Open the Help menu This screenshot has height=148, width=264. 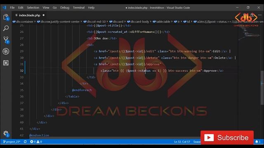(x=91, y=7)
